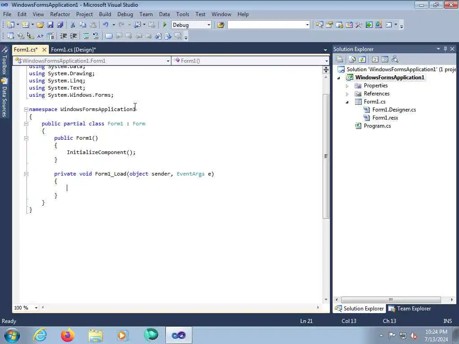459x344 pixels.
Task: Open the find combo box dropdown
Action: pos(307,25)
